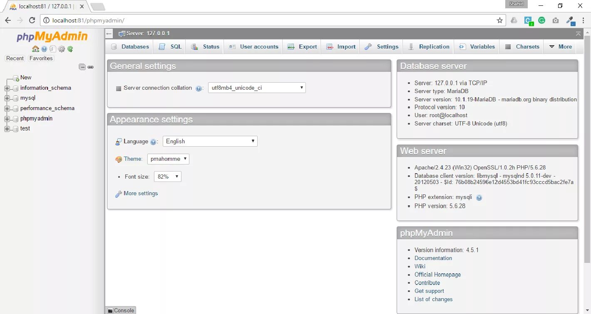The width and height of the screenshot is (591, 314).
Task: Click the browser back arrow
Action: pos(8,20)
